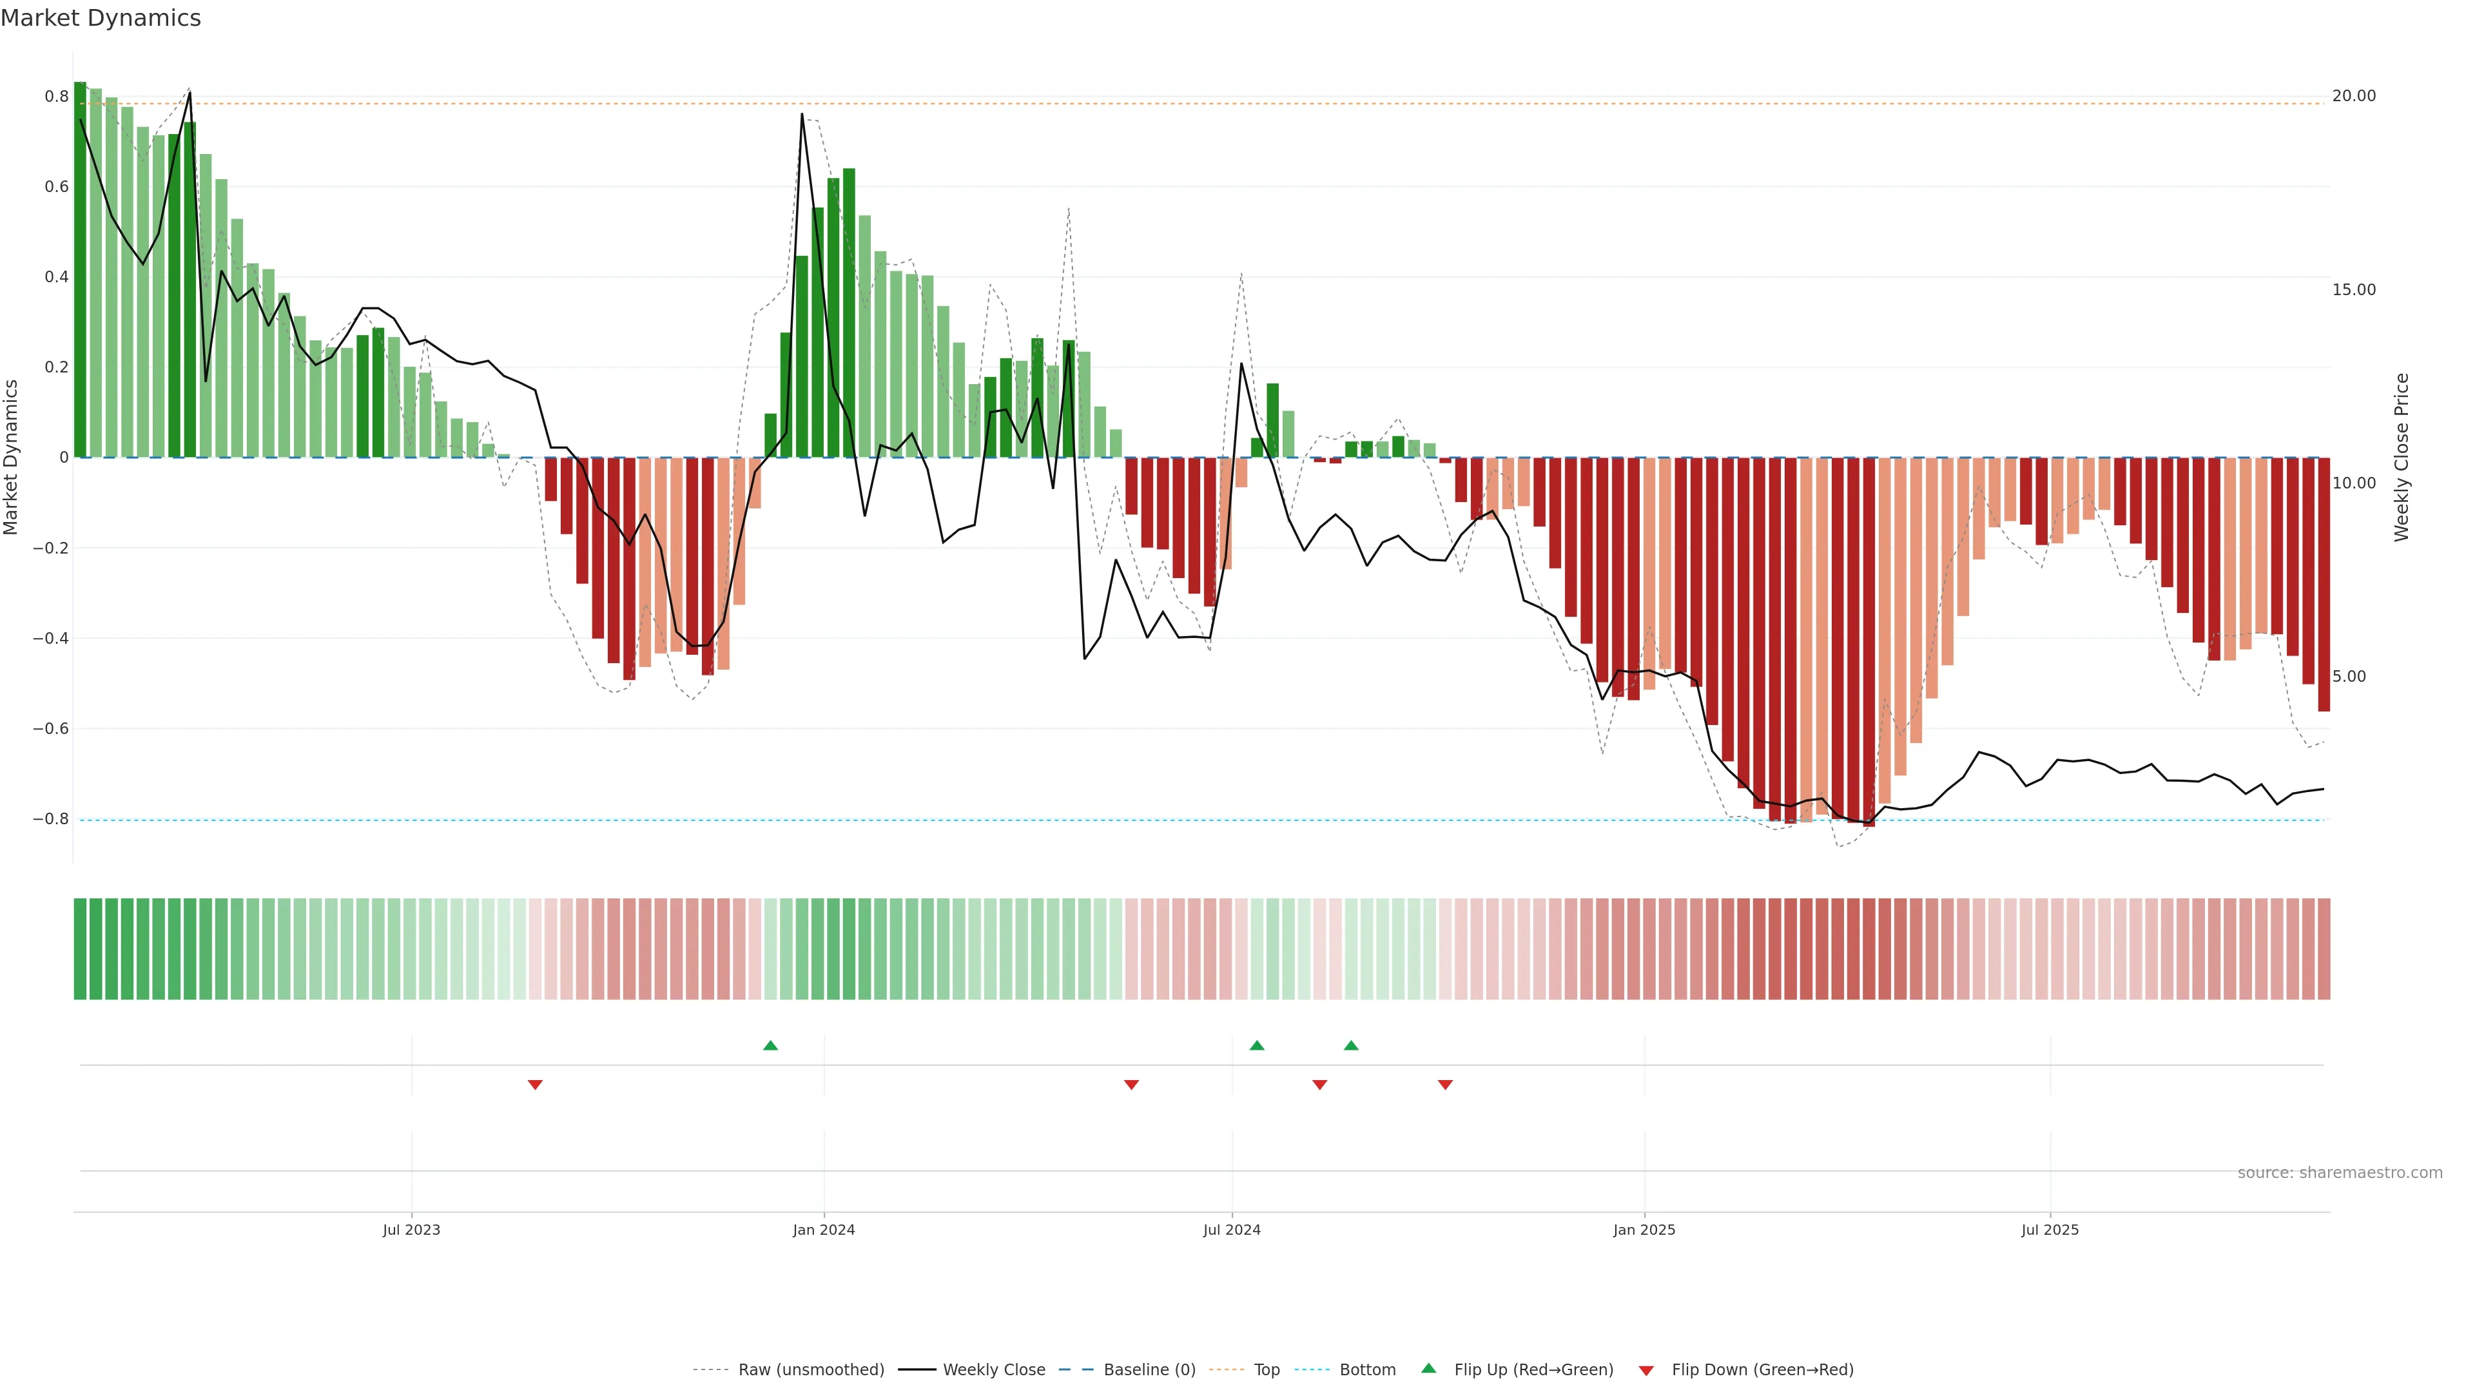Click the rightmost green Flip Up triangle marker
This screenshot has height=1392, width=2475.
(1351, 1045)
